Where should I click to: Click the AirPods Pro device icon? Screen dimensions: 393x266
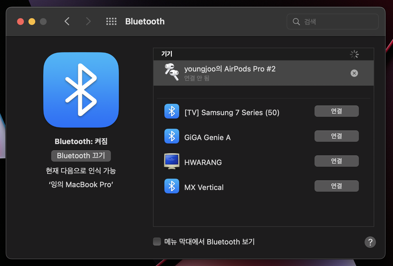pyautogui.click(x=172, y=72)
